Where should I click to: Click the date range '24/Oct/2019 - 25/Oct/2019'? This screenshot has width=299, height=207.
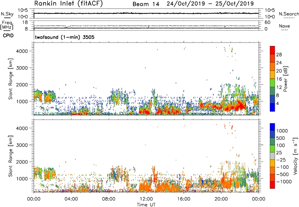click(210, 4)
